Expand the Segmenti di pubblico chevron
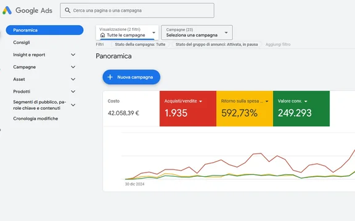 pos(73,105)
